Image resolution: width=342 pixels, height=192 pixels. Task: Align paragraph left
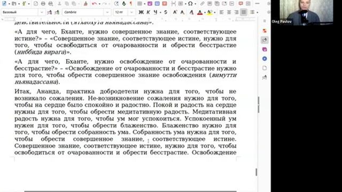(221, 12)
